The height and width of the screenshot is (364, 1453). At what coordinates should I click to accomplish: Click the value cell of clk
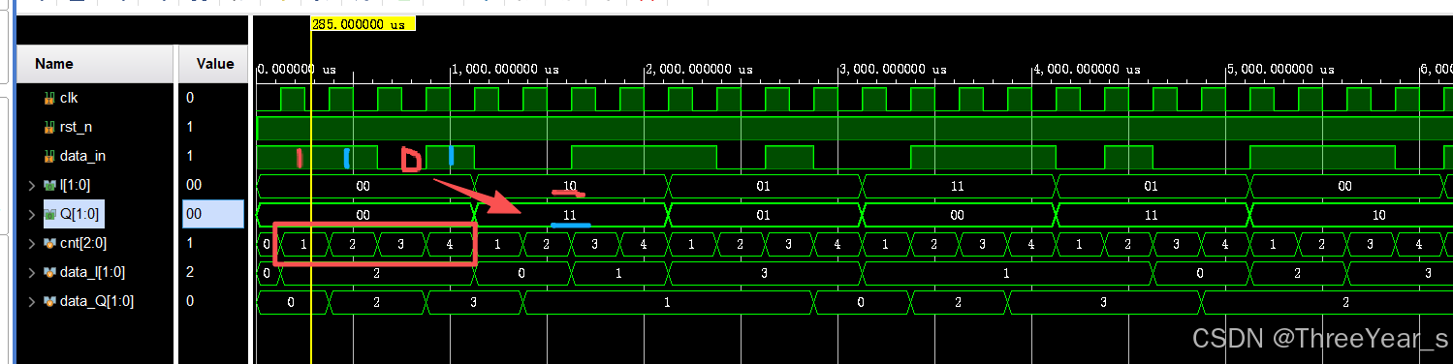(x=213, y=98)
